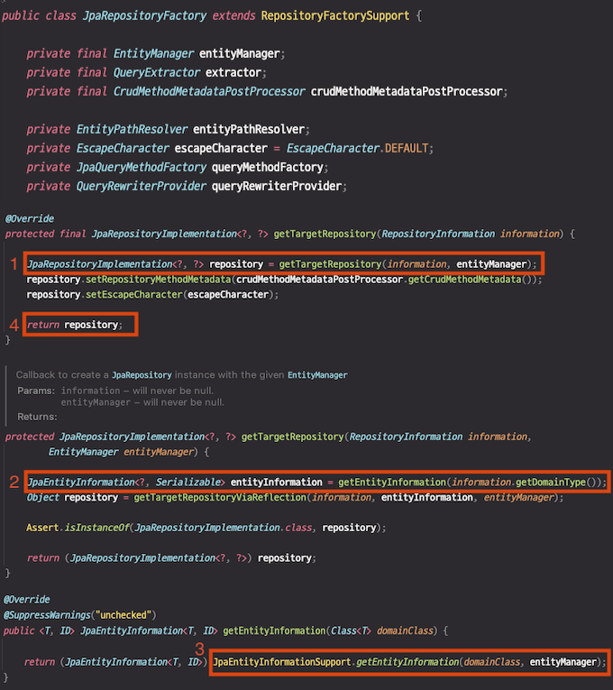Viewport: 613px width, 690px height.
Task: Click the Returns: label in the documentation
Action: [x=37, y=417]
